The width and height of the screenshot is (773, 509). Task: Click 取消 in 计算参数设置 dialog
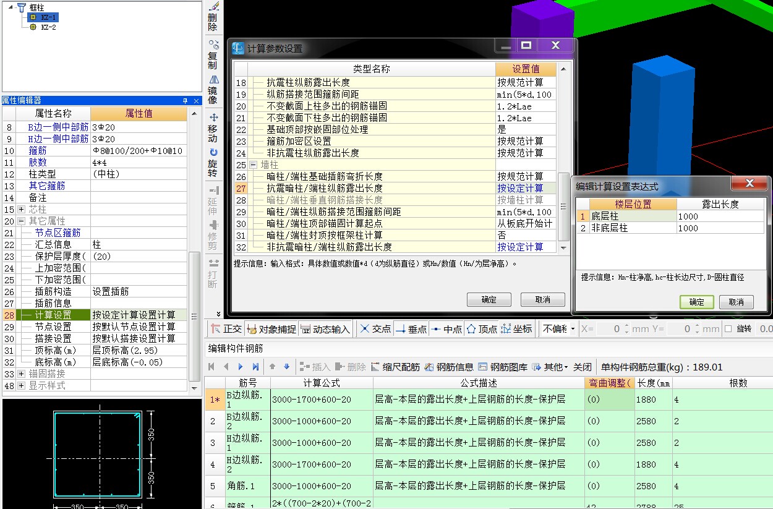click(x=543, y=299)
